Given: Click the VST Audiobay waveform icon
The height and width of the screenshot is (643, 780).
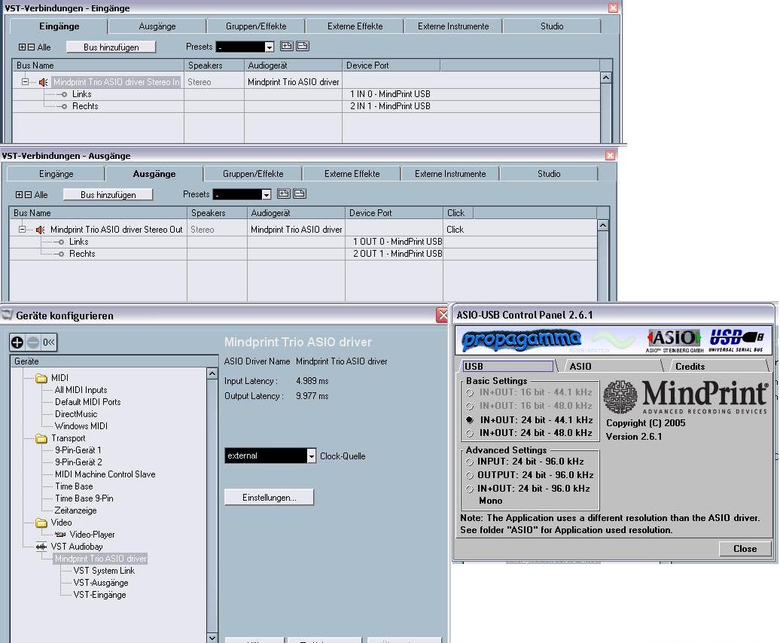Looking at the screenshot, I should pyautogui.click(x=41, y=547).
